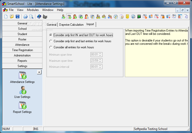This screenshot has width=192, height=133.
Task: Open User Settings icon in sidebar panel
Action: coord(23,90)
